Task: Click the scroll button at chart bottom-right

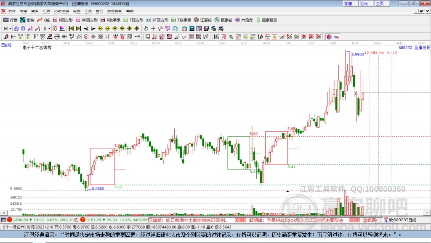Action: pos(427,213)
